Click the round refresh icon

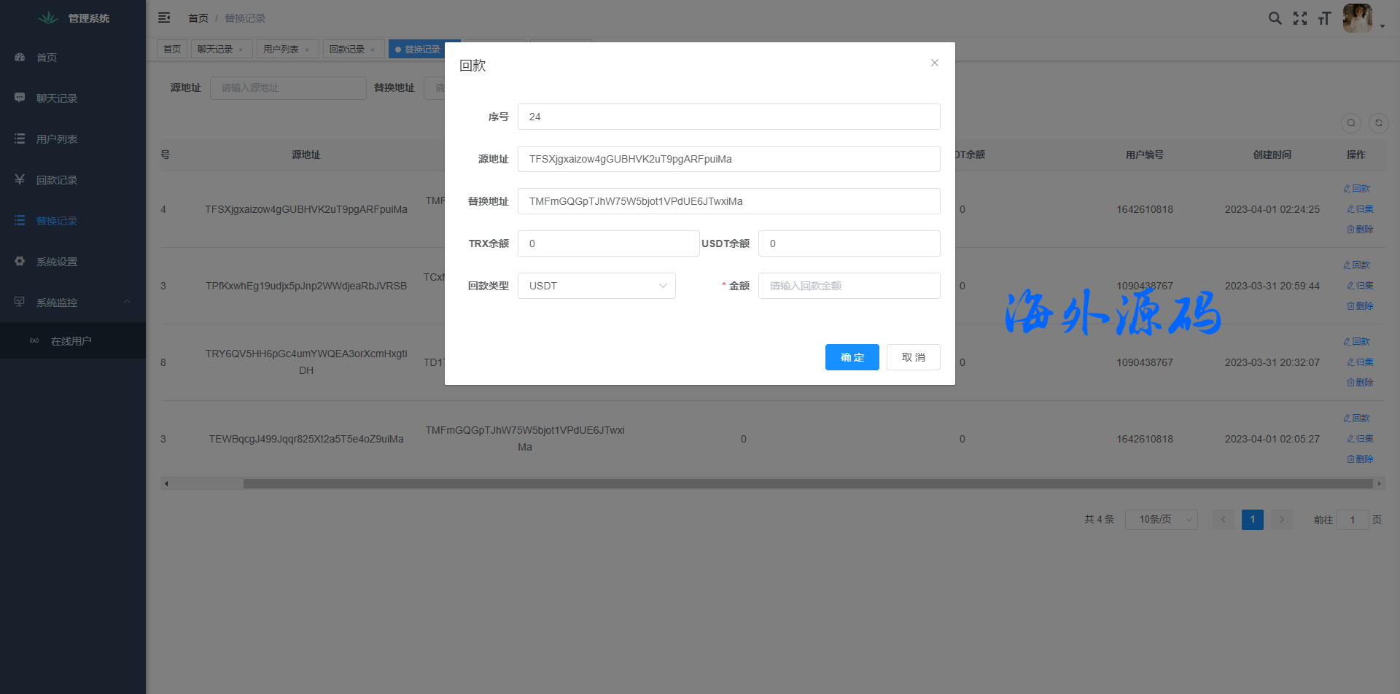pos(1379,123)
